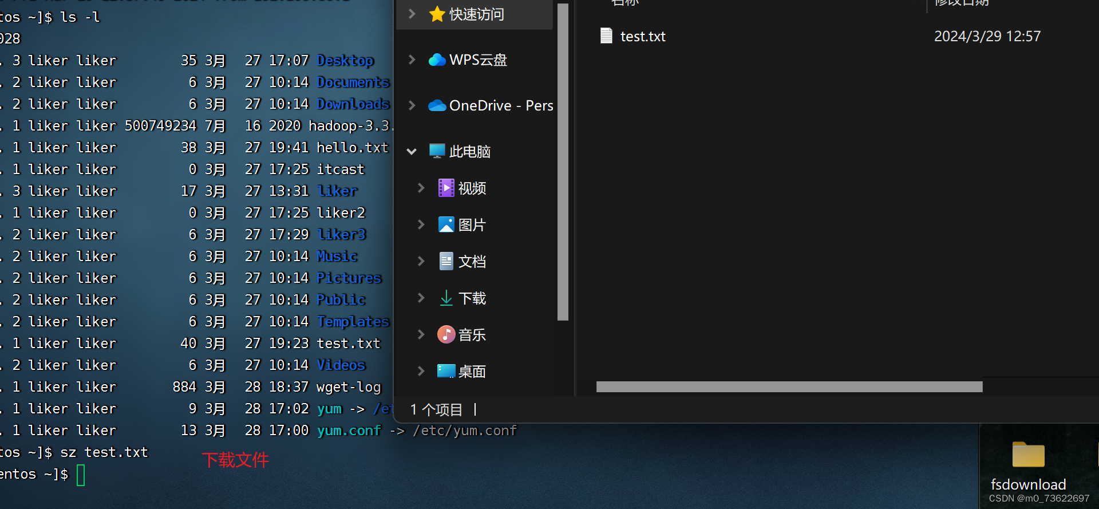Viewport: 1099px width, 509px height.
Task: Click the 文档 documents folder icon
Action: tap(446, 261)
